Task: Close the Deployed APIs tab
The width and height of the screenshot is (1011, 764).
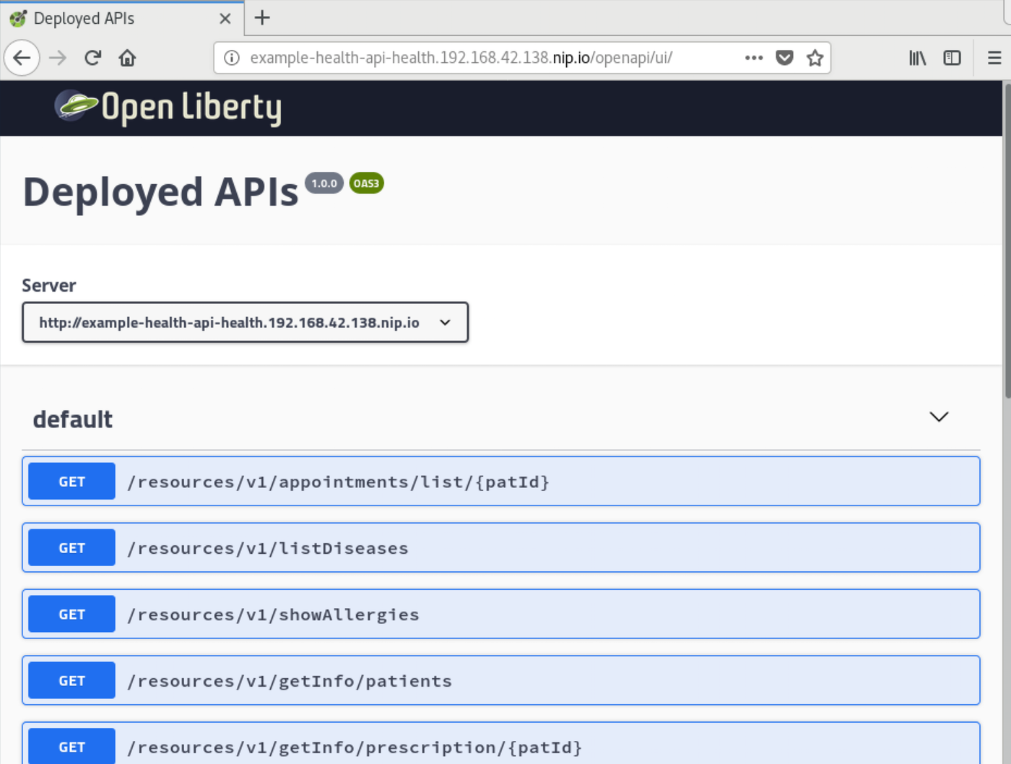Action: click(225, 19)
